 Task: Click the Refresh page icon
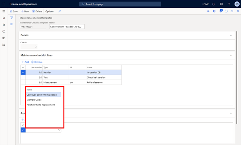(x=226, y=11)
